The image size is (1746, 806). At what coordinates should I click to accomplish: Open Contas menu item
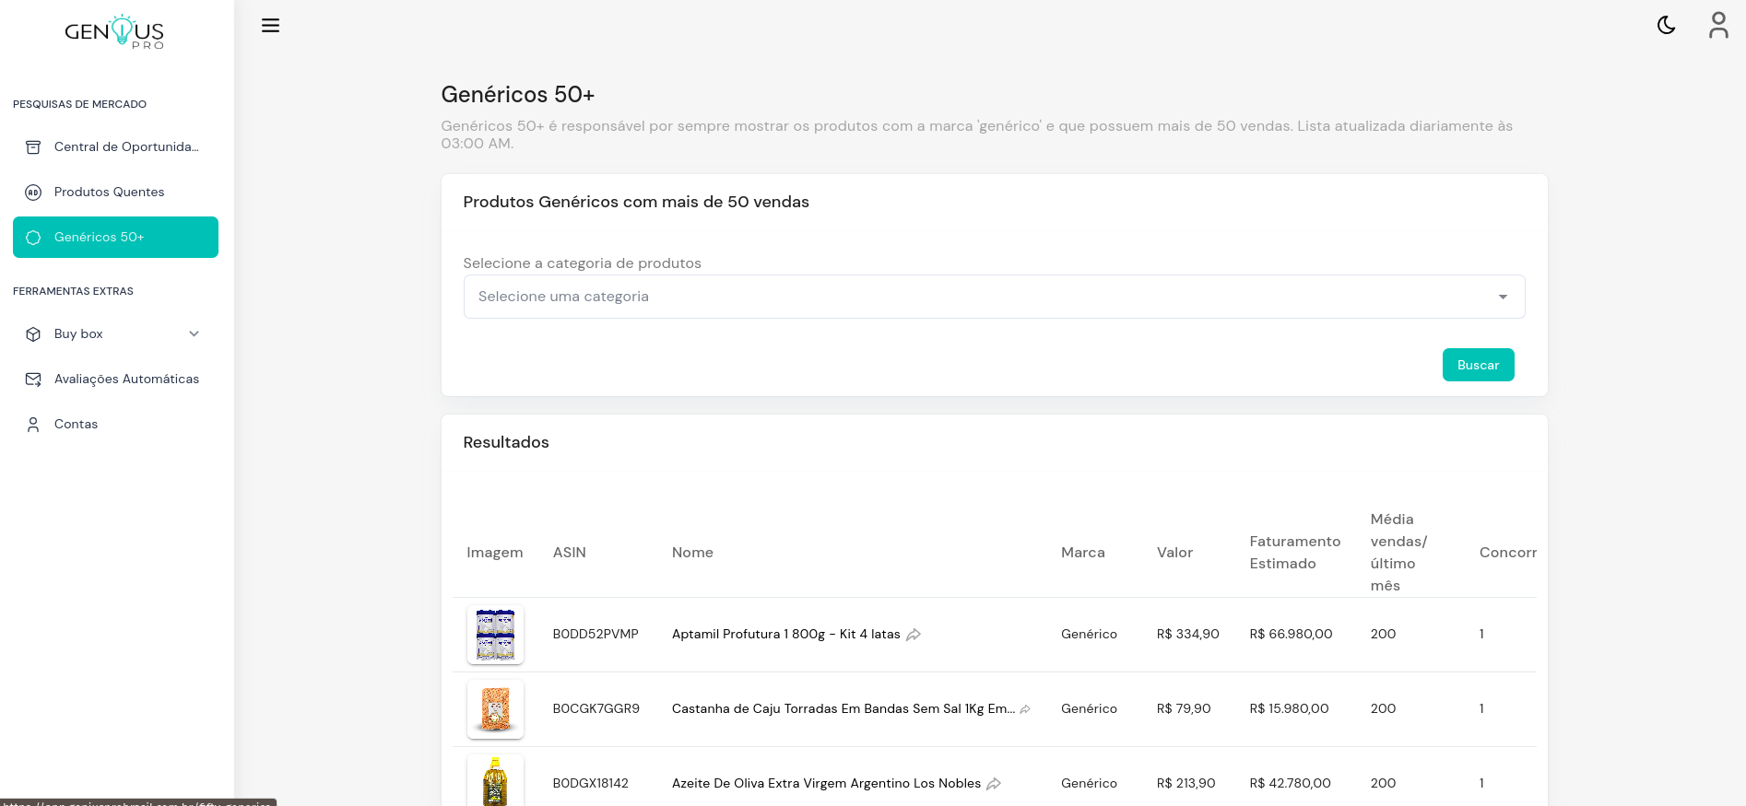(x=115, y=425)
